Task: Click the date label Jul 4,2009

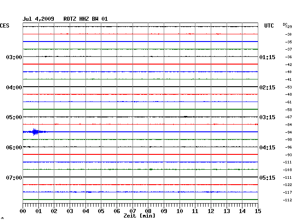Action: pos(38,19)
